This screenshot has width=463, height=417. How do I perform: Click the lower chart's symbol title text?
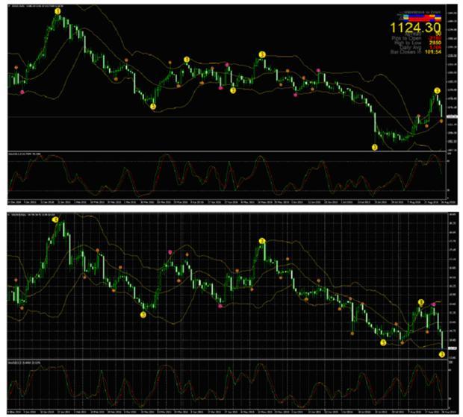(x=33, y=215)
